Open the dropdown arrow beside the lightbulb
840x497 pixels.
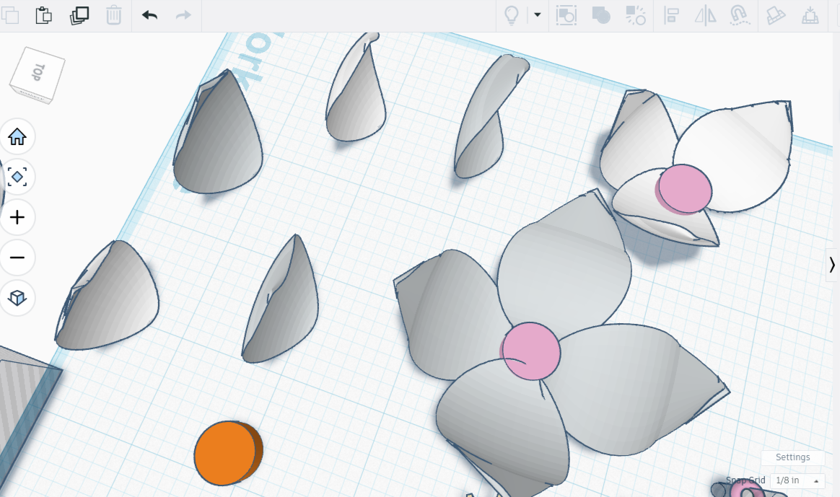tap(538, 15)
